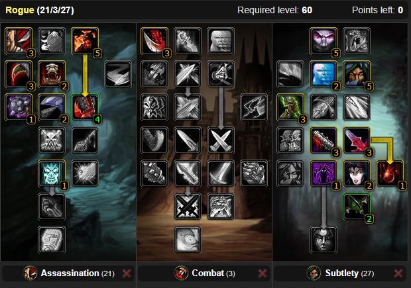Screen dimensions: 411x288
Task: Reset the Combat tree with red X
Action: [263, 273]
